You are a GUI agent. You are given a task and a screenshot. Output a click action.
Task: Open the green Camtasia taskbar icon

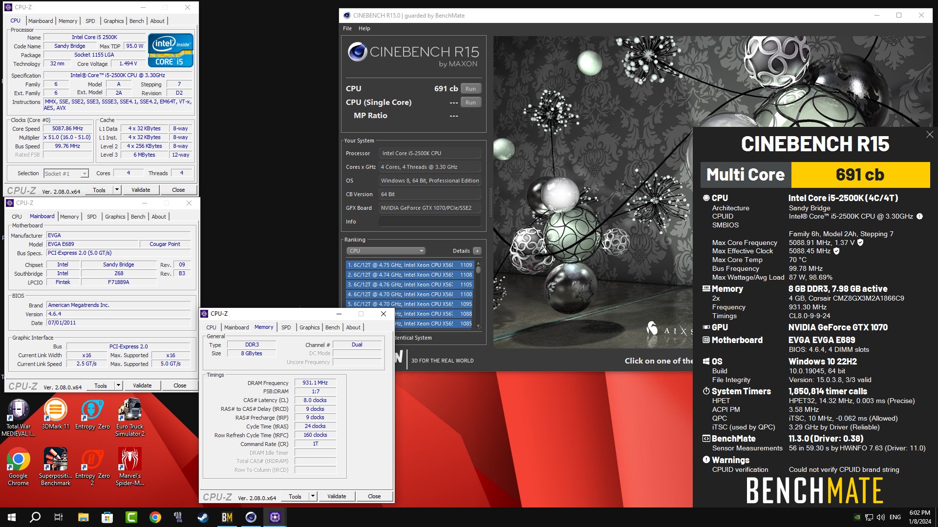pyautogui.click(x=131, y=517)
